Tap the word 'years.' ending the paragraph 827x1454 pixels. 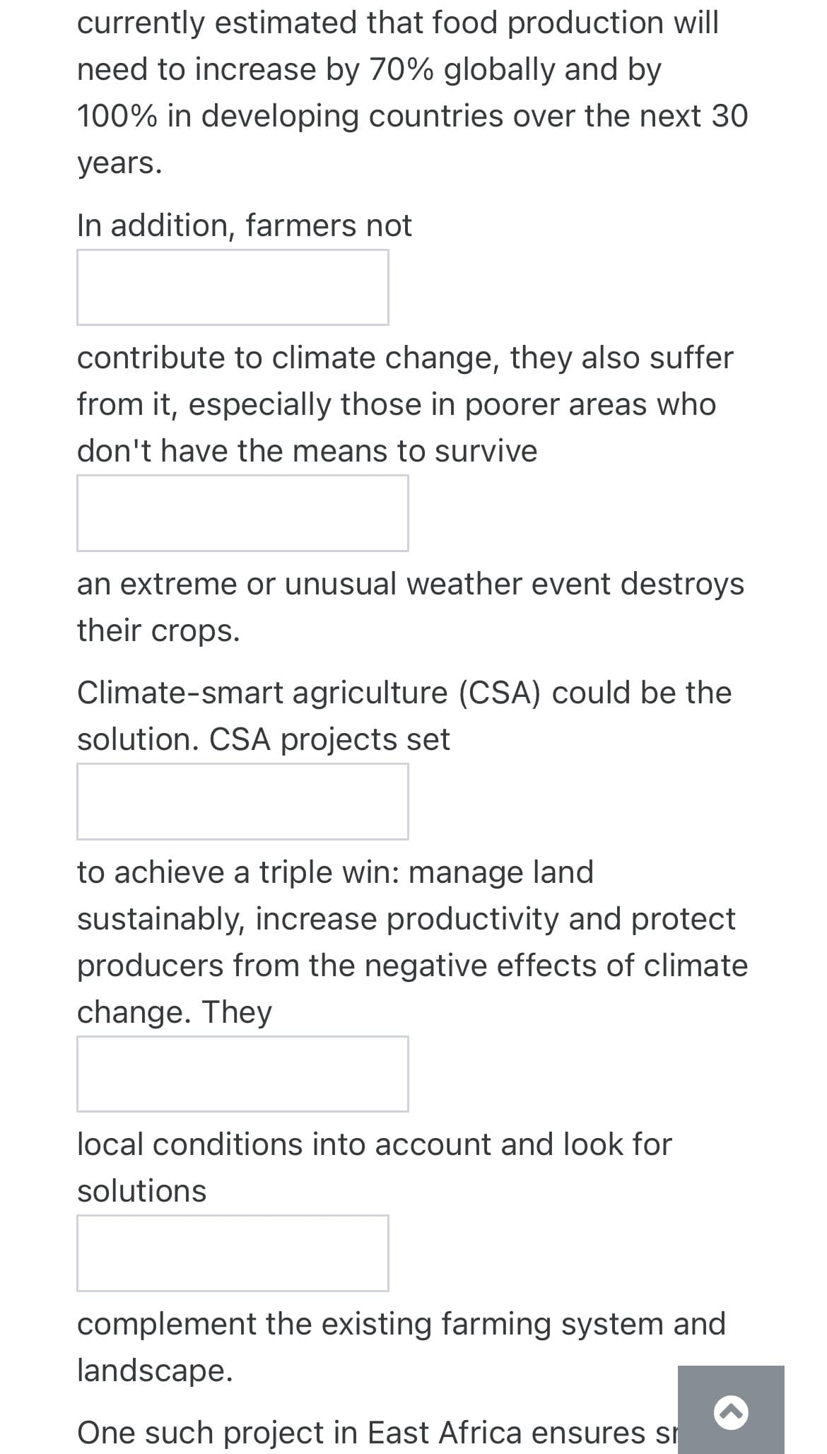pyautogui.click(x=119, y=164)
